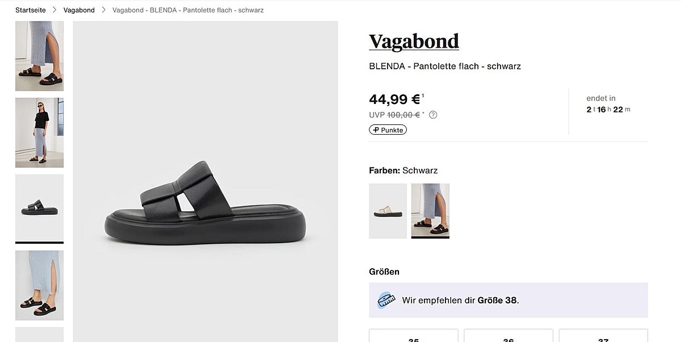Viewport: 681px width, 342px height.
Task: Click the UVP help question mark icon
Action: [433, 115]
